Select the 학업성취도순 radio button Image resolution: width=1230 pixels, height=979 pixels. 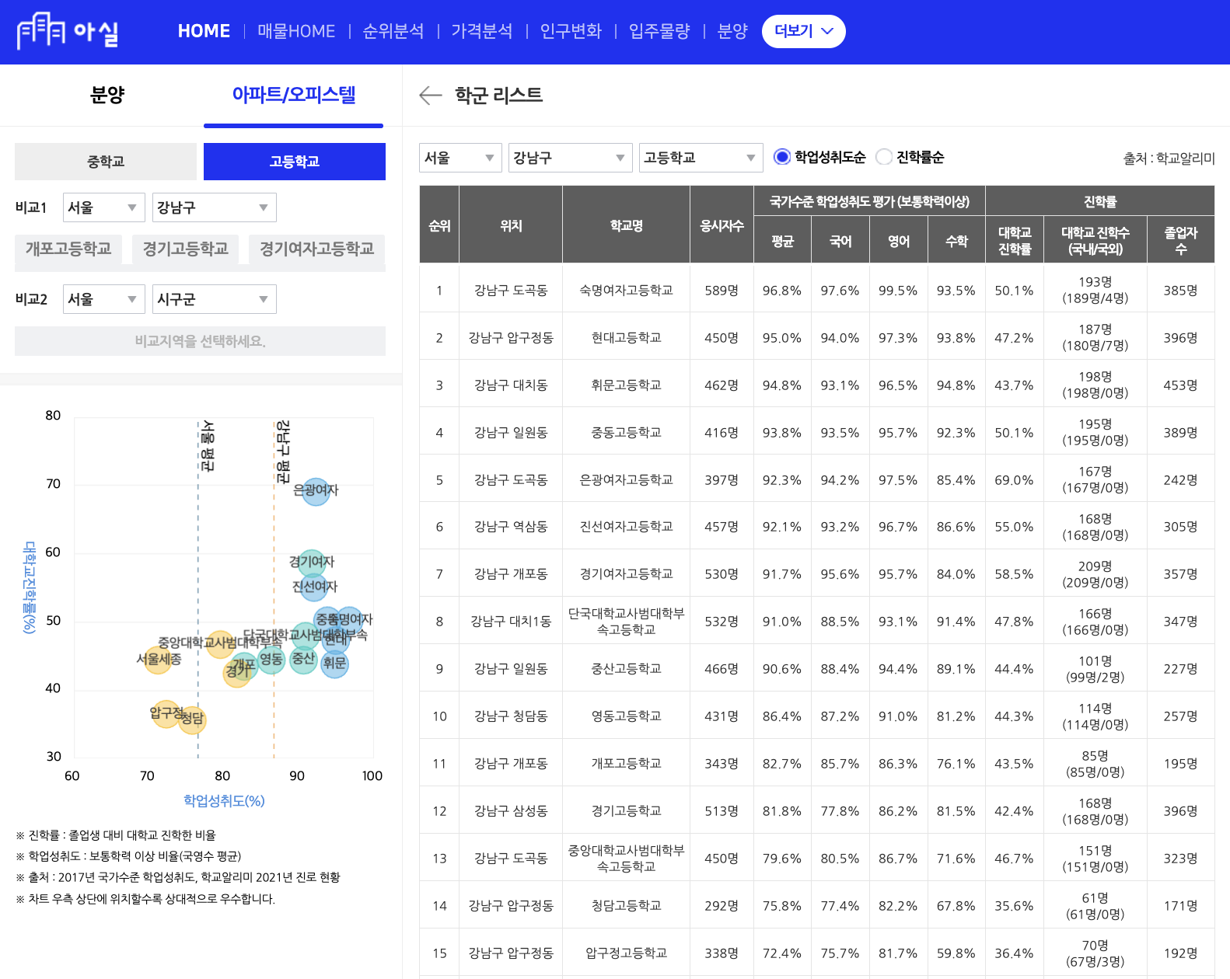pyautogui.click(x=782, y=157)
